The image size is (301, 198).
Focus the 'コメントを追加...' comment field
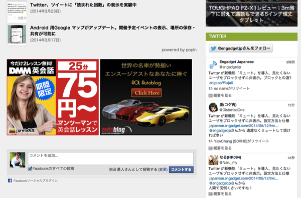click(x=110, y=158)
